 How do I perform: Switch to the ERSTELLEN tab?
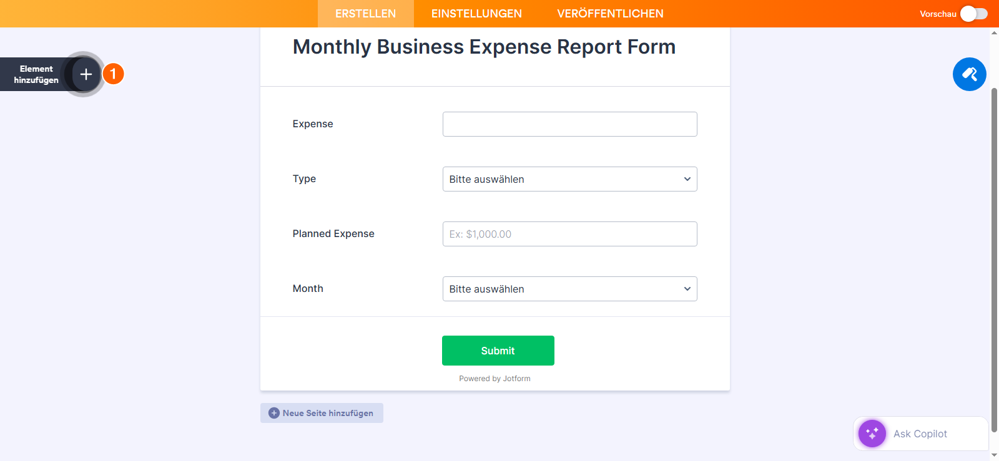[365, 14]
